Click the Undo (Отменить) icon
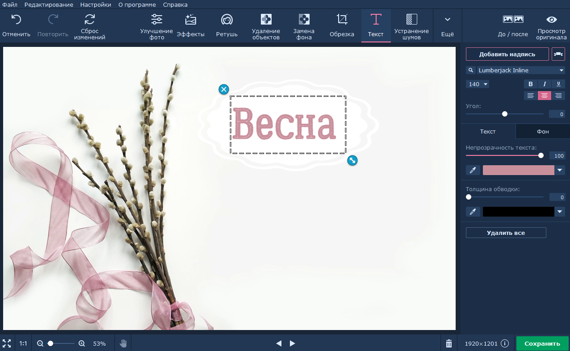Screen dimensions: 570x351 click(16, 19)
